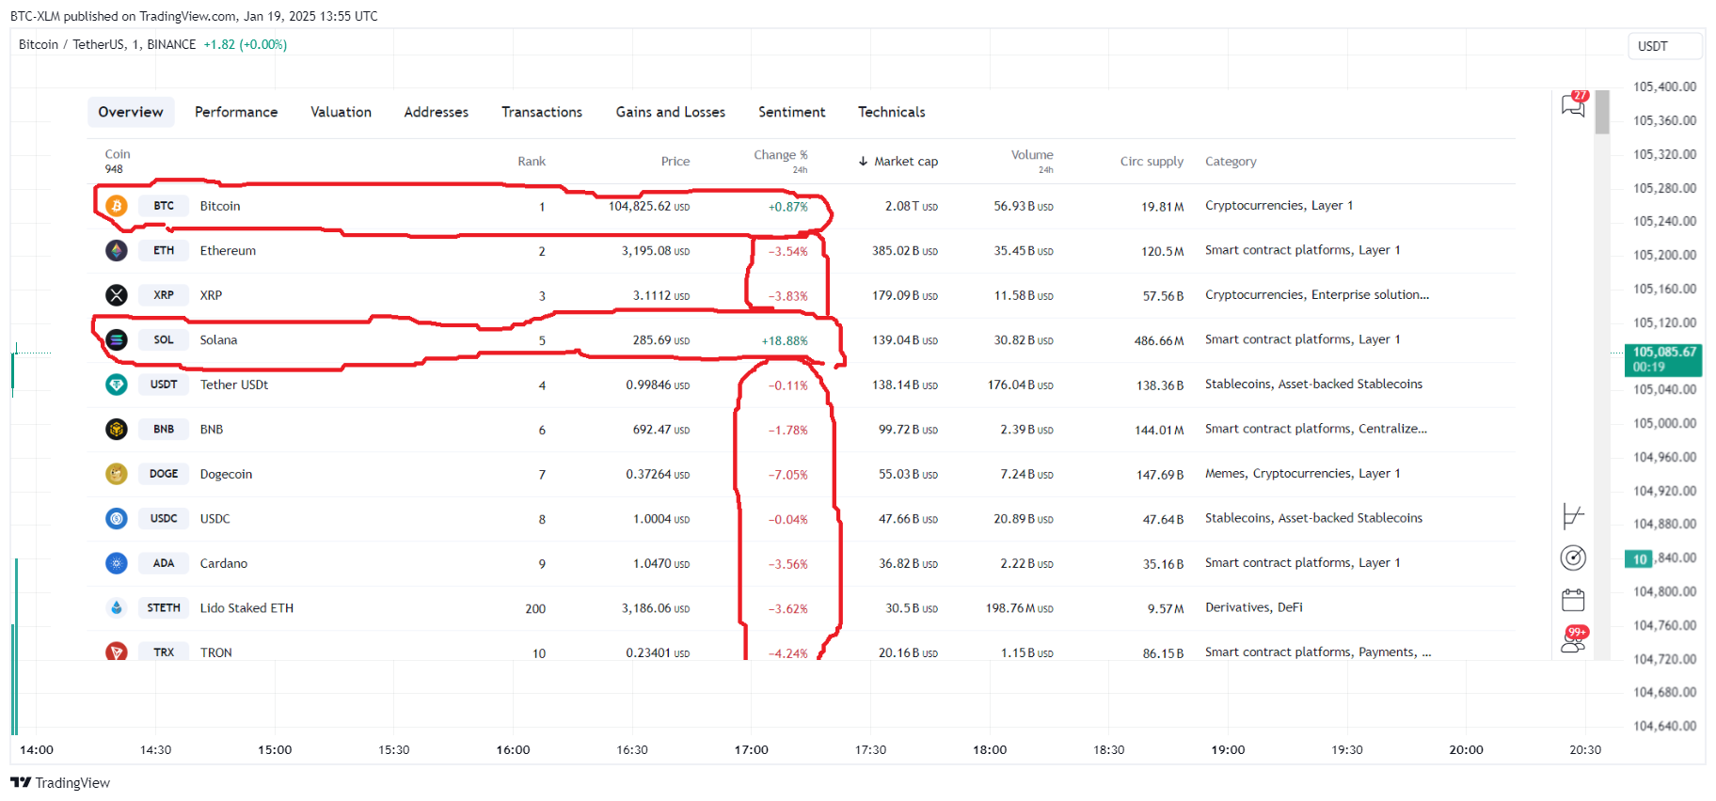Viewport: 1716px width, 801px height.
Task: Sort table by Price column header
Action: 675,162
